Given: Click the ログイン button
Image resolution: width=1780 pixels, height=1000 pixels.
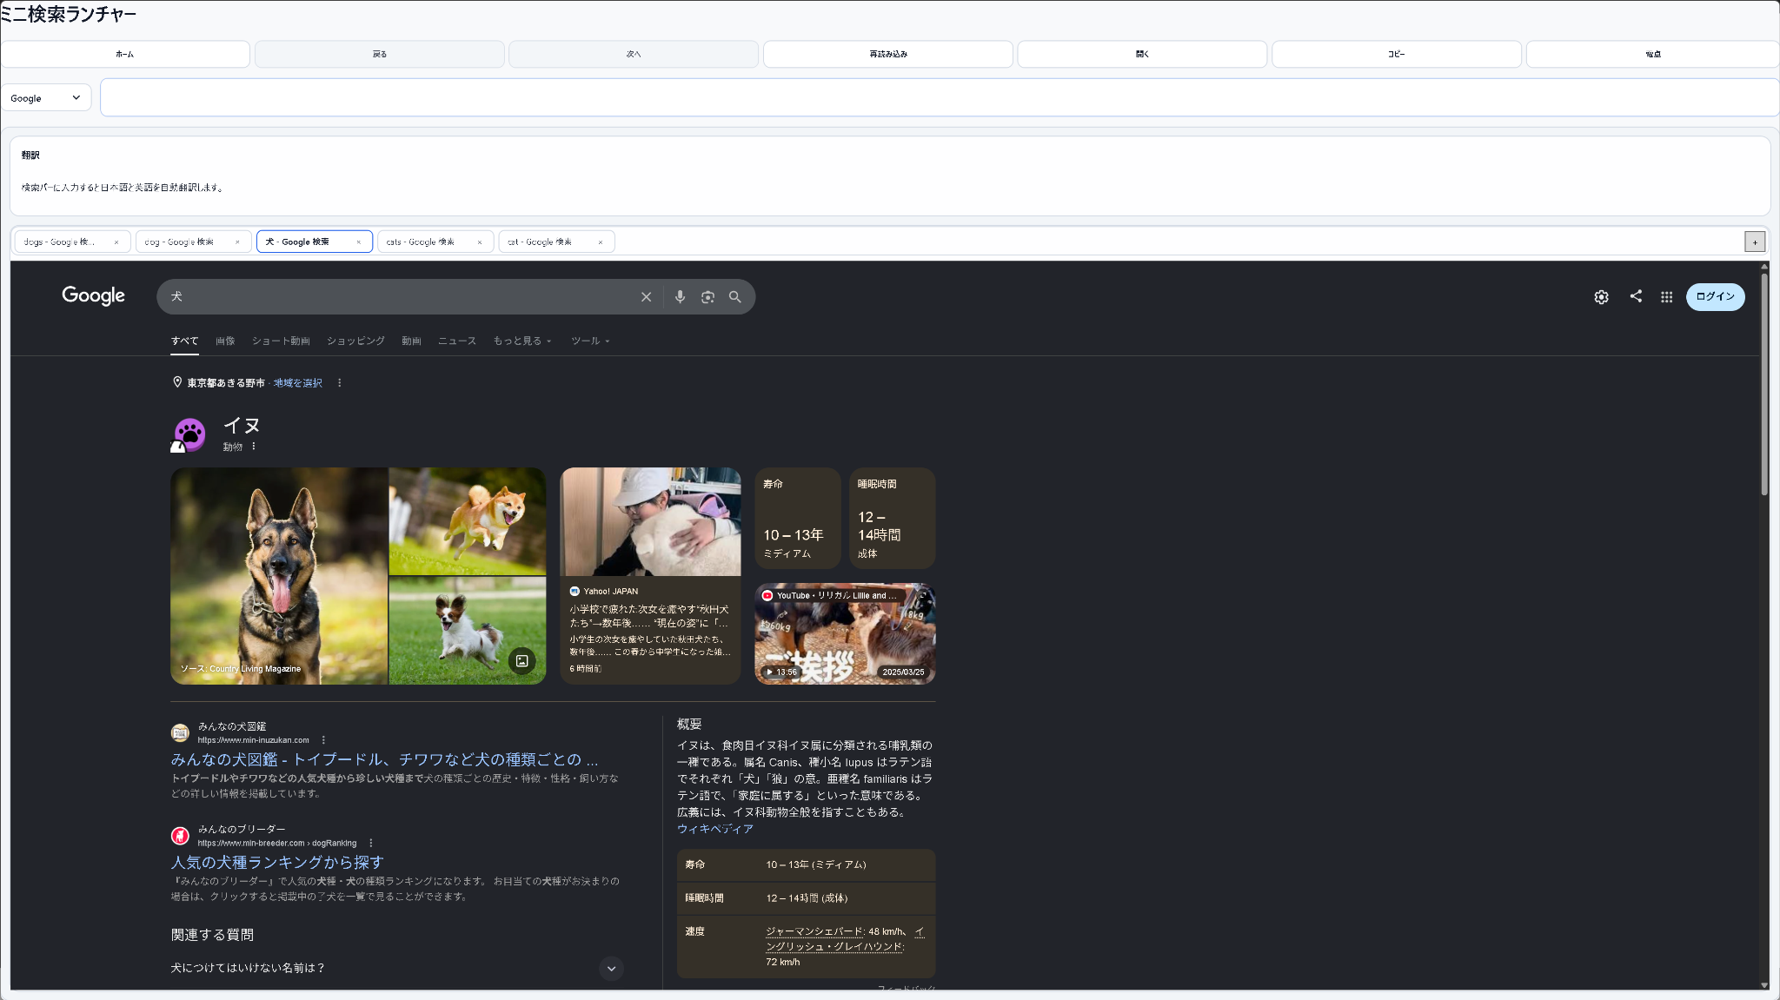Looking at the screenshot, I should point(1715,297).
